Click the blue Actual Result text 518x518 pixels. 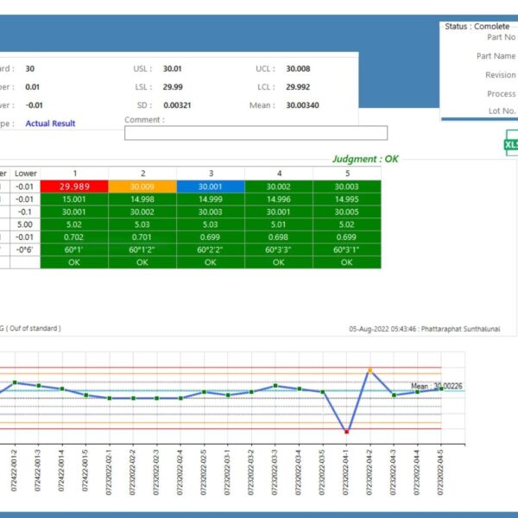coord(50,123)
